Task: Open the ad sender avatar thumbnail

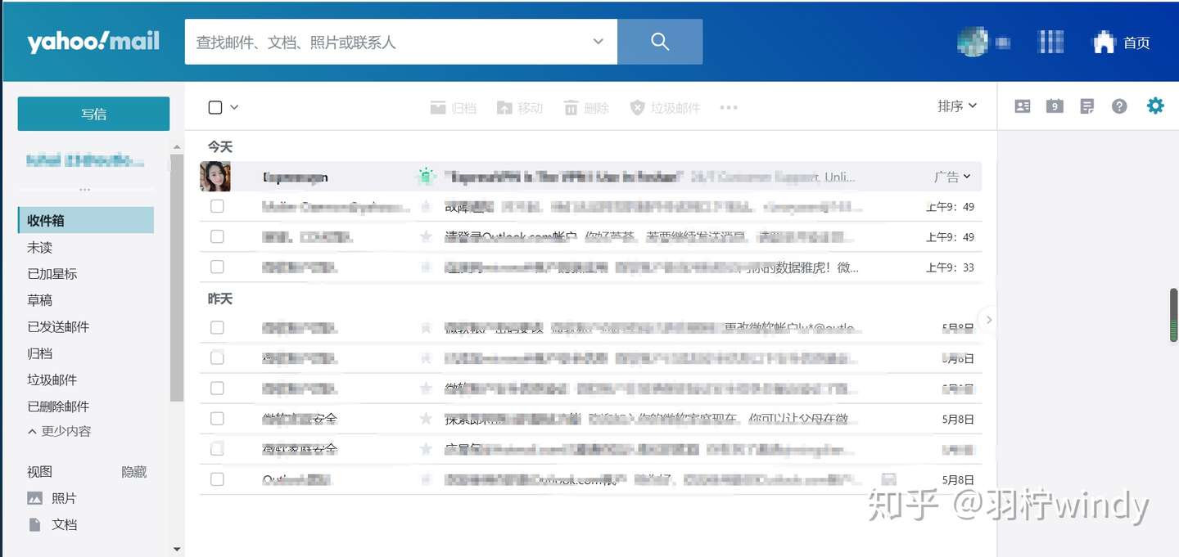Action: click(x=215, y=177)
